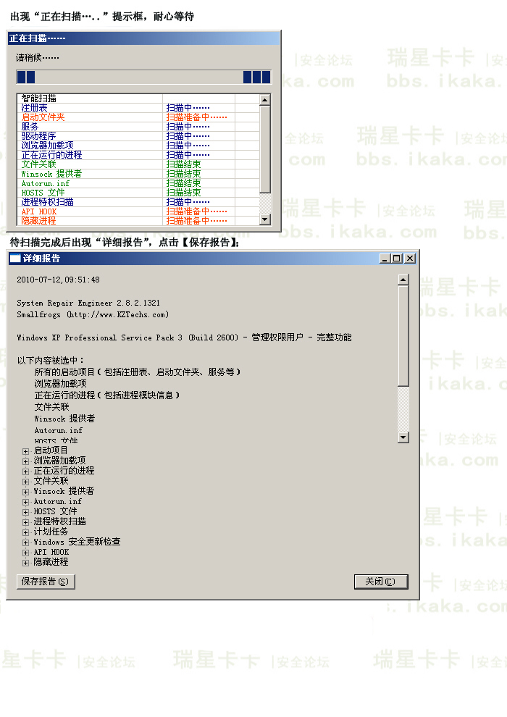Click the 详细报告 title bar icon
This screenshot has width=507, height=717.
coord(15,259)
